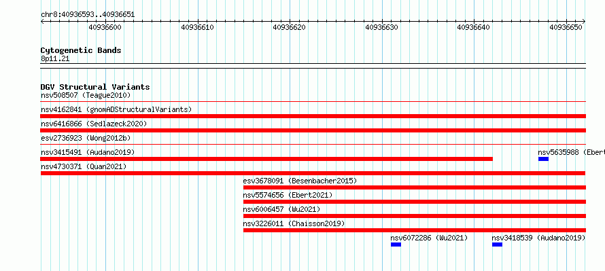The image size is (605, 271).
Task: Open the nsv4162841 (gnomADStructuralVariants) label
Action: 116,109
